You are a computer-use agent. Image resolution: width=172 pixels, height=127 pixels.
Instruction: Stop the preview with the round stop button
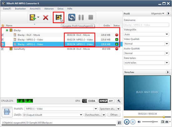(133, 122)
